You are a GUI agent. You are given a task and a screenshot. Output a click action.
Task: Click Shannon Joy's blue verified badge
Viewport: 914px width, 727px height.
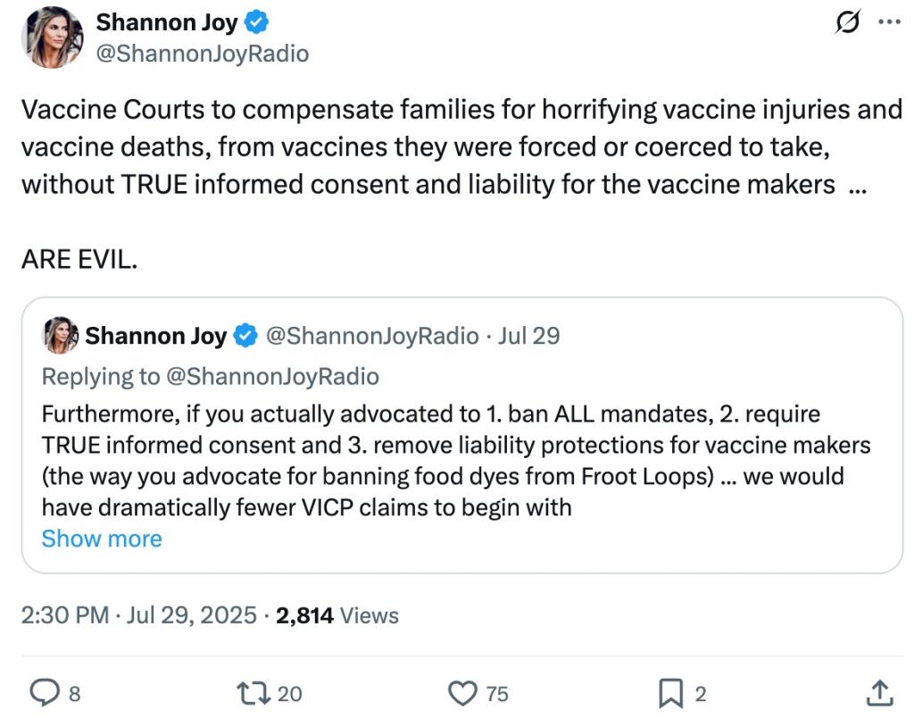point(258,21)
